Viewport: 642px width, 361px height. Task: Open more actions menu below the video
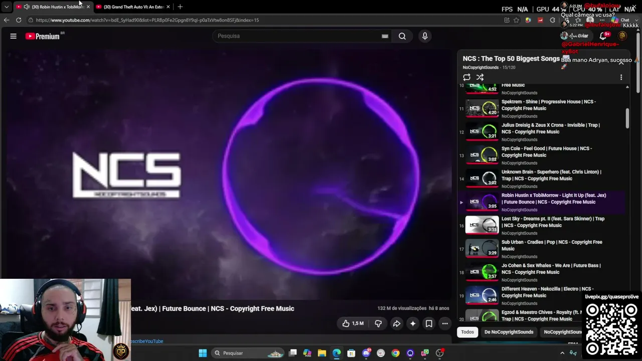[x=445, y=324]
